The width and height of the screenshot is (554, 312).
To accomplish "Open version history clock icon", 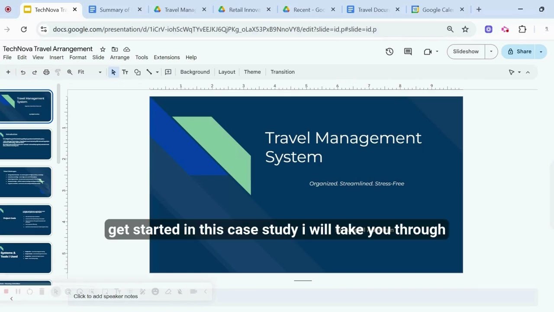I will (x=390, y=52).
